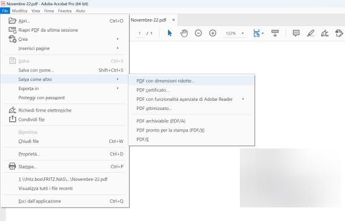The height and width of the screenshot is (221, 345).
Task: Open the Firma menu
Action: coord(49,11)
